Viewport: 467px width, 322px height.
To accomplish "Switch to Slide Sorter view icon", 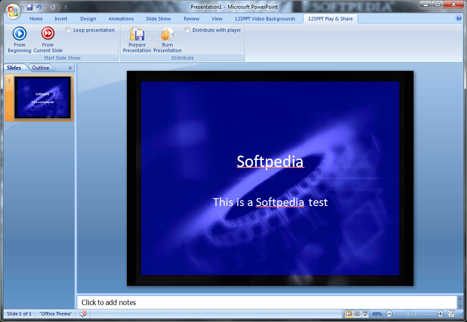I will (x=357, y=314).
